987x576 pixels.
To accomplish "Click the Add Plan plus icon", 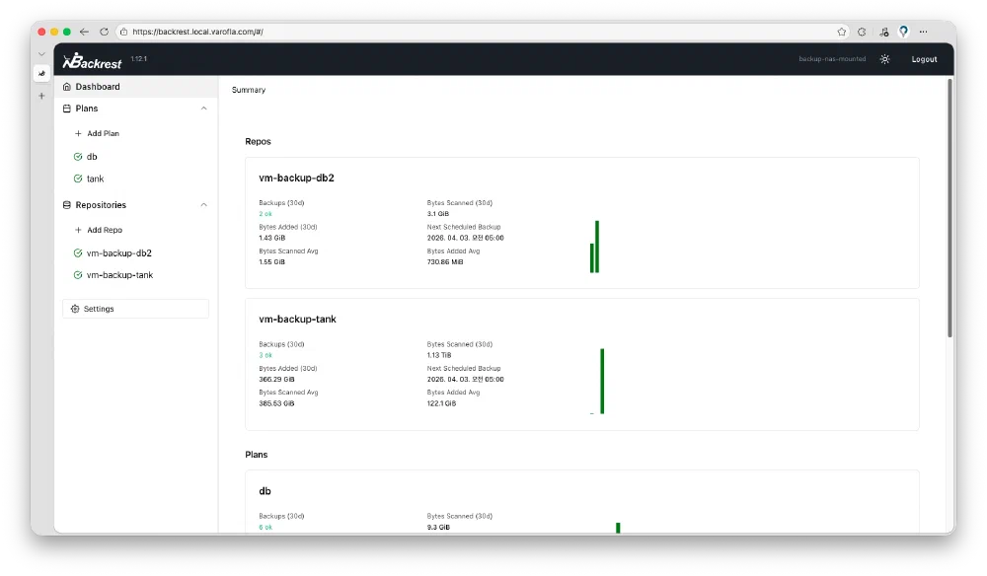I will (79, 133).
